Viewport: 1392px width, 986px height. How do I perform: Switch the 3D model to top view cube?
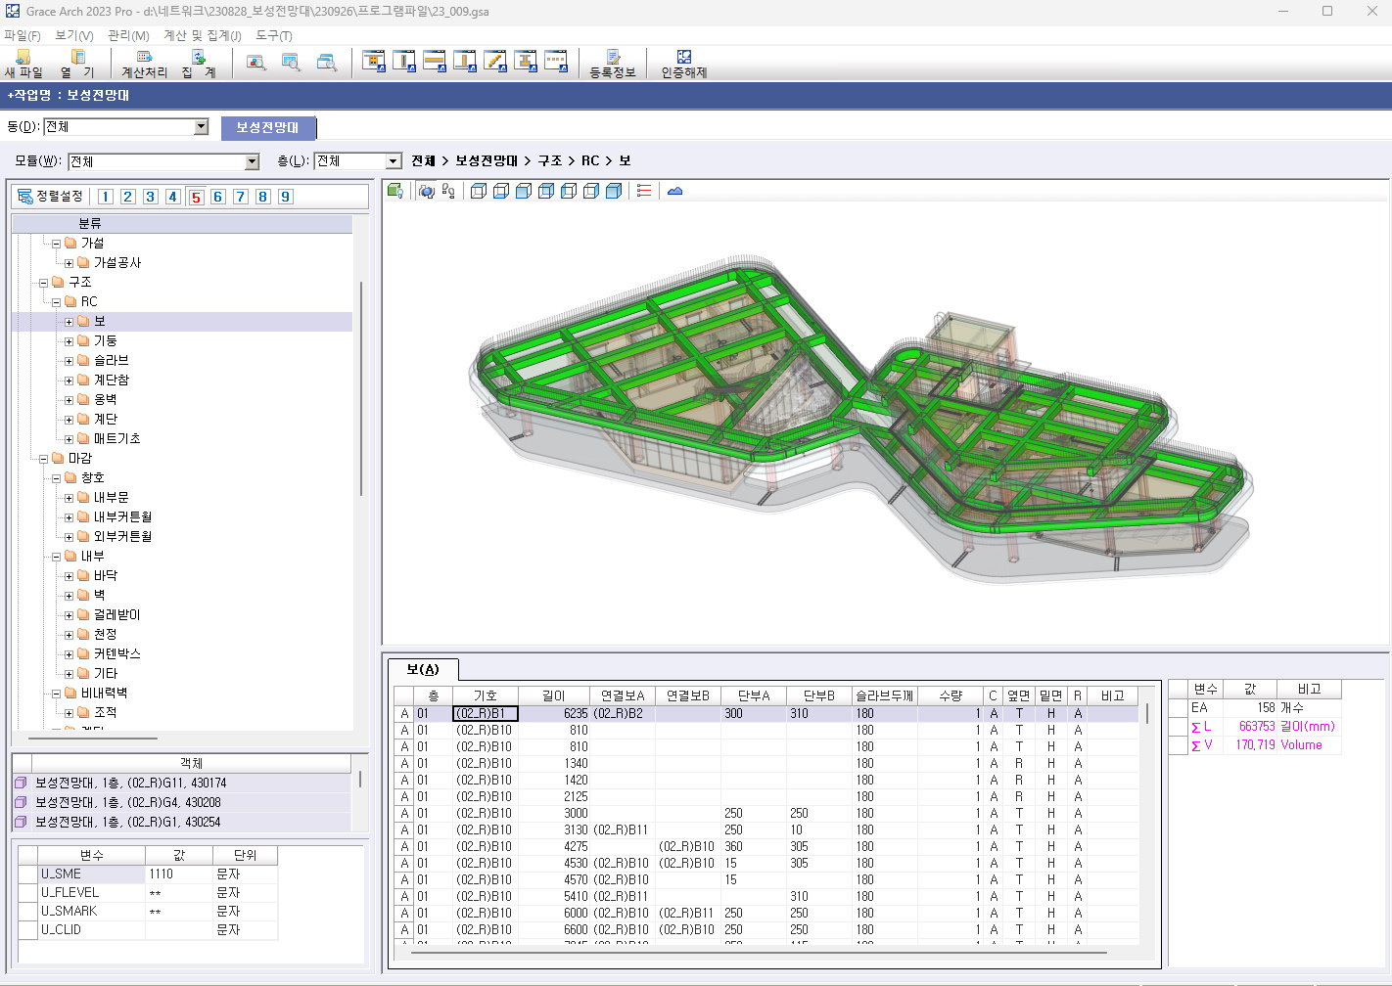(479, 191)
